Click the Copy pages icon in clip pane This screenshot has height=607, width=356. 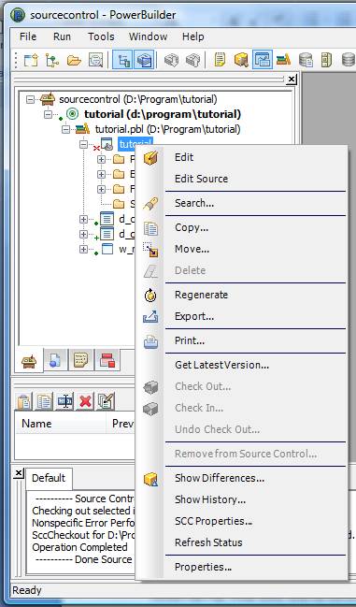45,401
